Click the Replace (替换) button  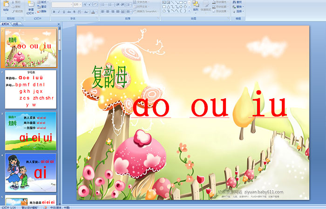click(239, 7)
